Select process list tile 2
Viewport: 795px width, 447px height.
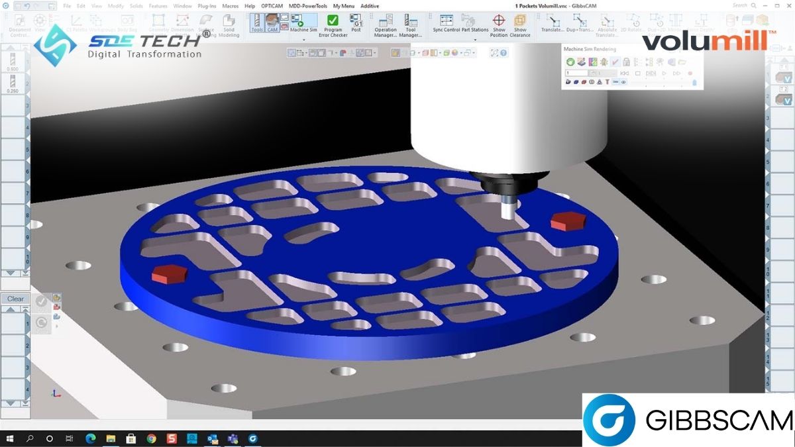[13, 345]
